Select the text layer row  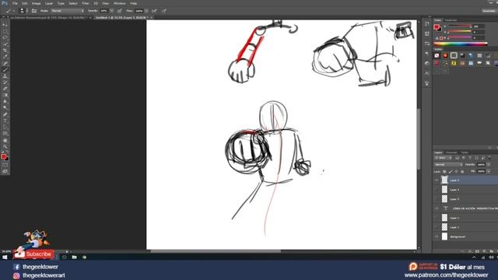pos(465,208)
